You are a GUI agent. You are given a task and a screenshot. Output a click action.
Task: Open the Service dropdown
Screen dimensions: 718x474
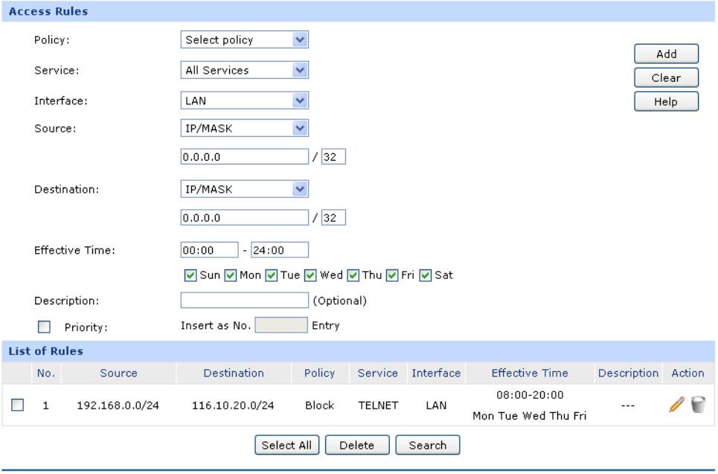pyautogui.click(x=245, y=70)
